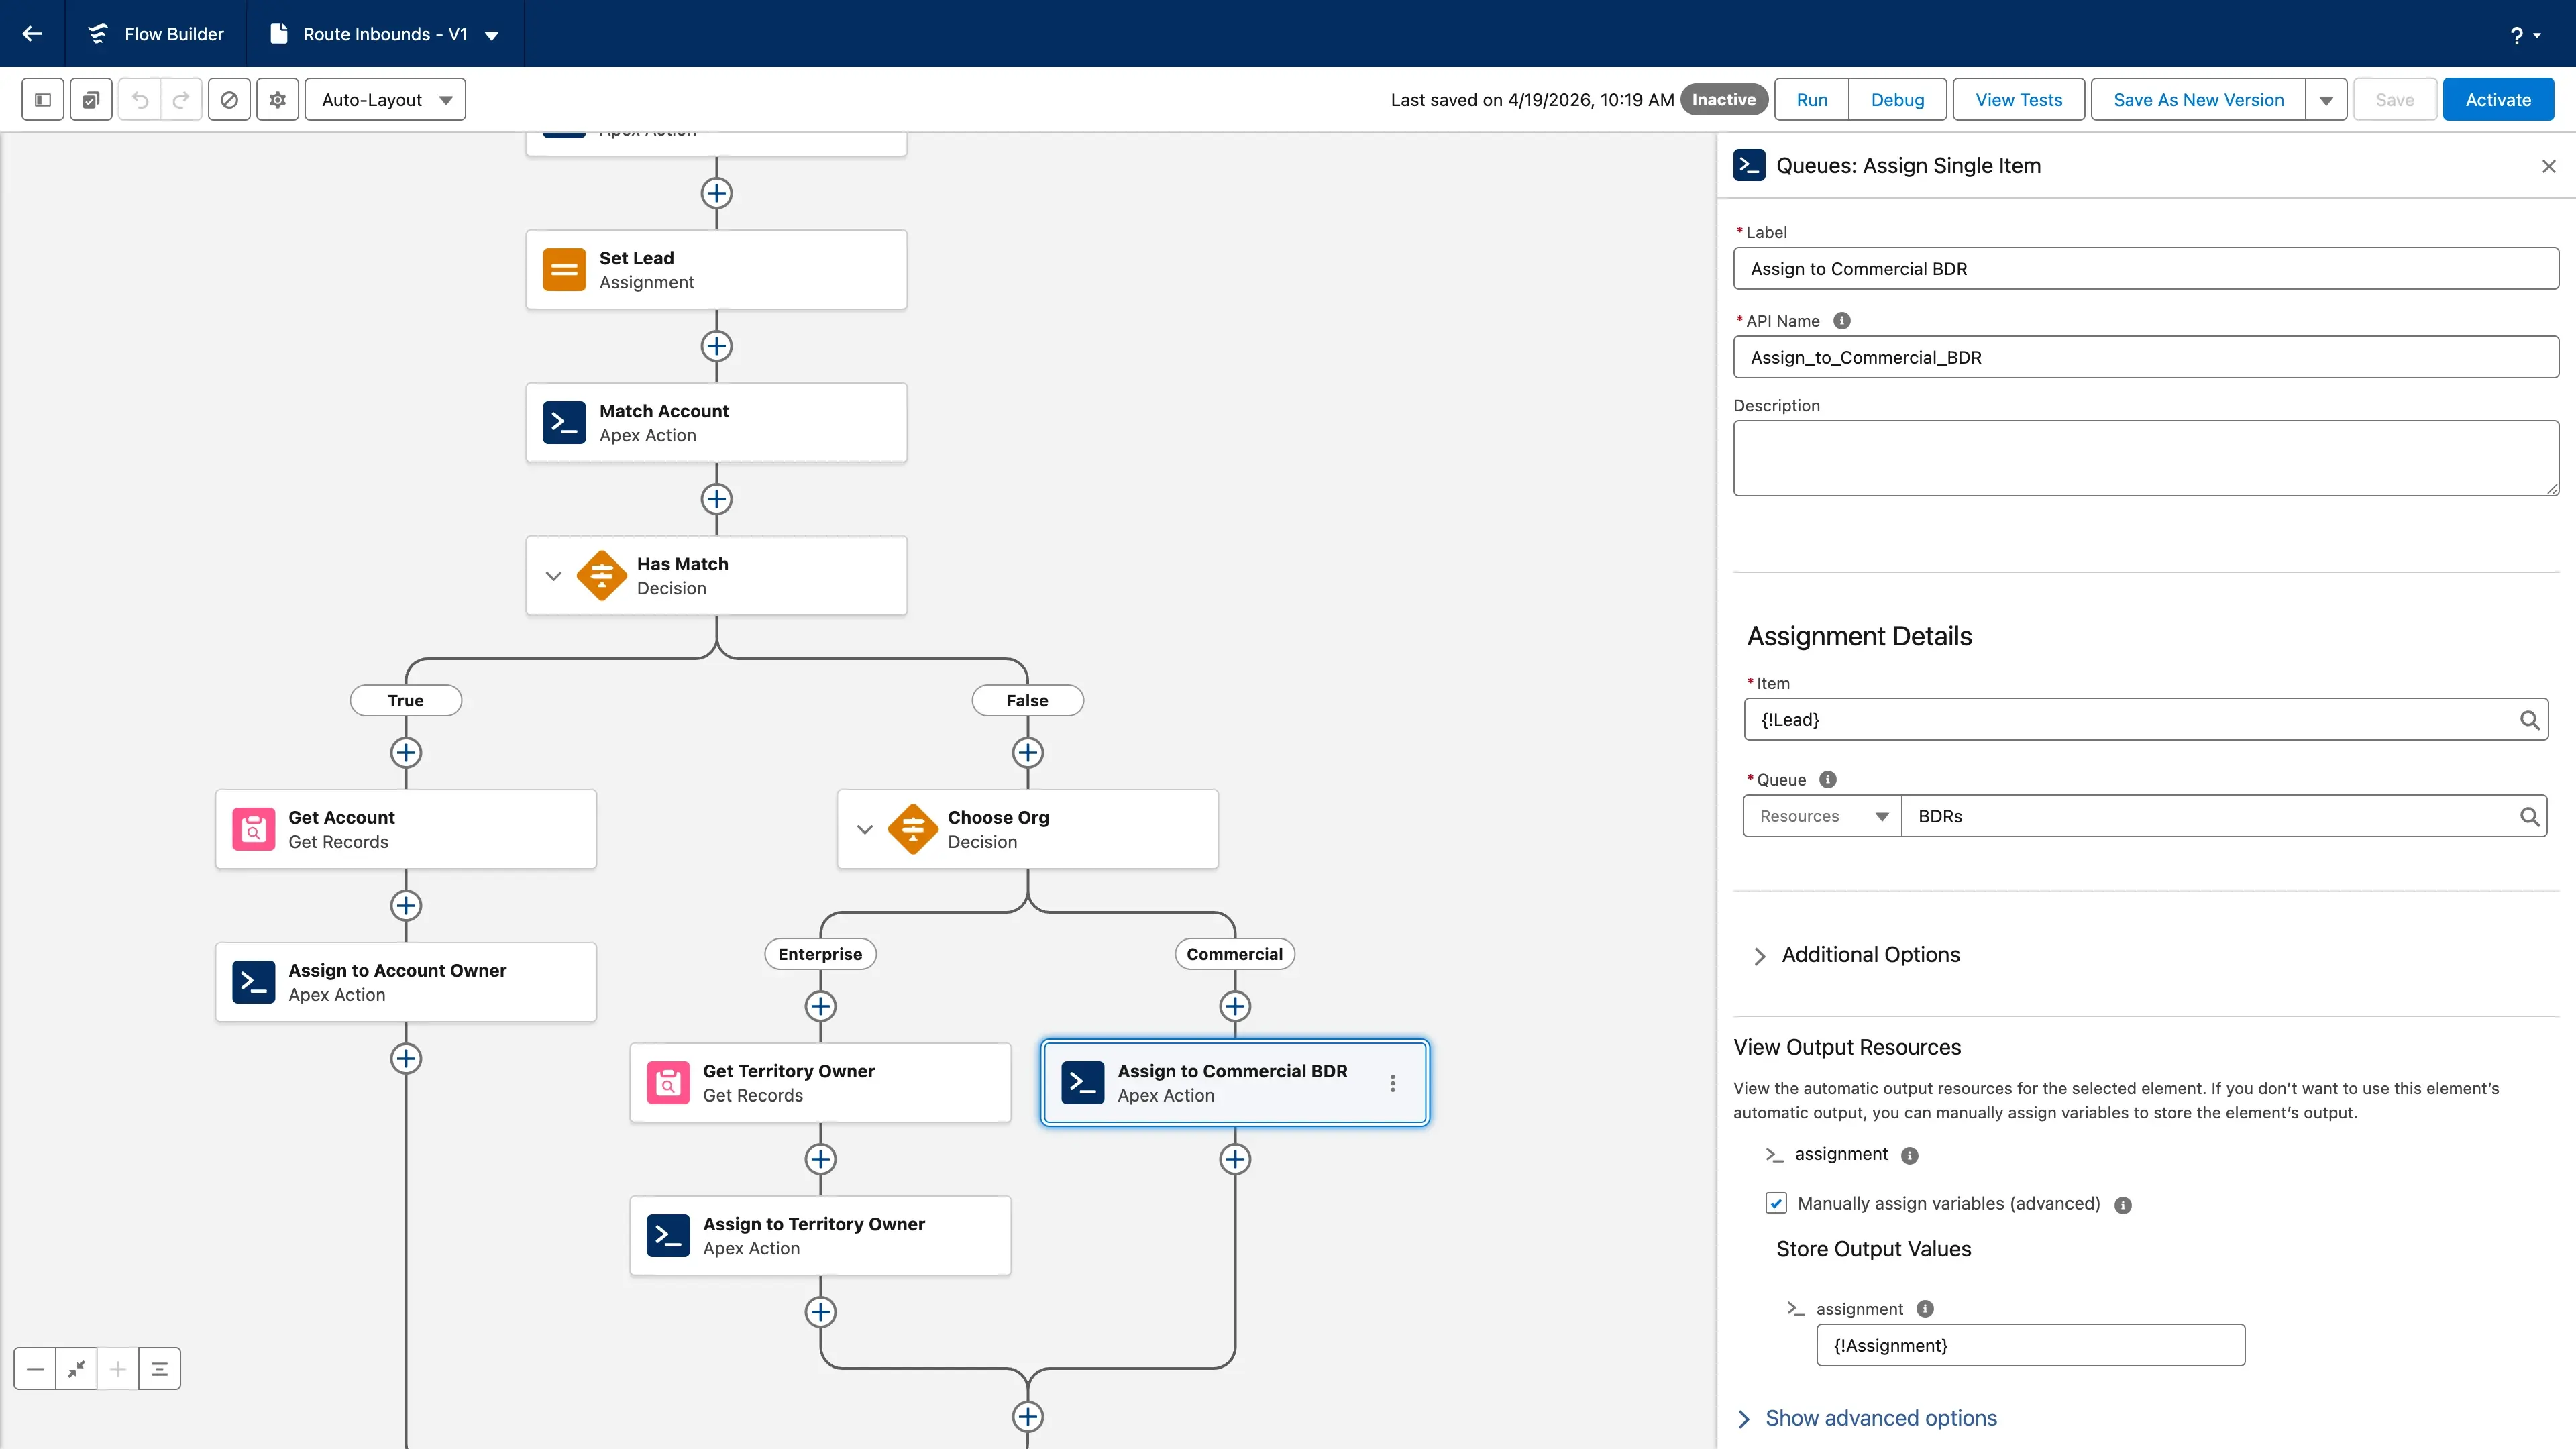Select the Commercial outcome label
2576x1449 pixels.
1235,954
